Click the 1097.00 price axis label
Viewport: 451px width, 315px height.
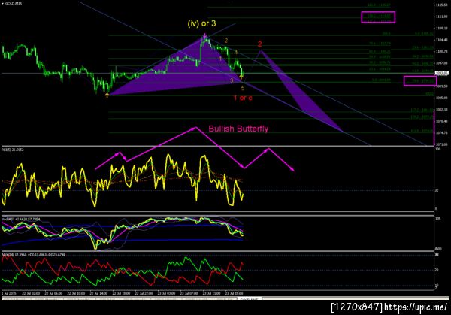point(441,63)
